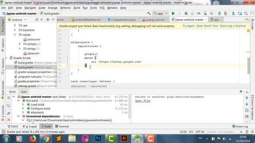
Task: Click UTF-8 encoding in status bar
Action: pyautogui.click(x=200, y=131)
